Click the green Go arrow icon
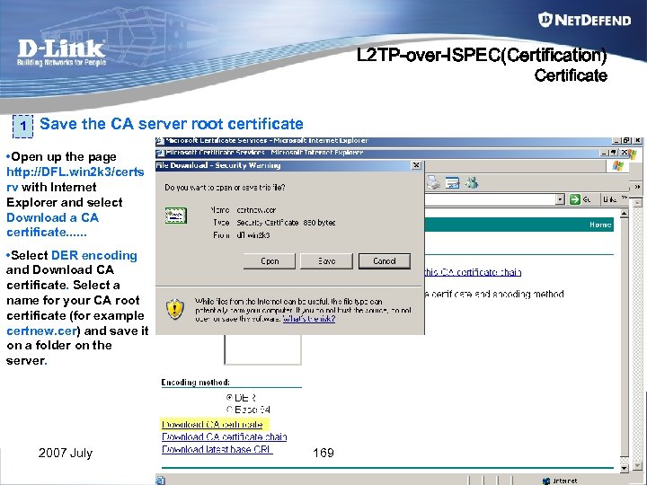647x485 pixels. 574,199
